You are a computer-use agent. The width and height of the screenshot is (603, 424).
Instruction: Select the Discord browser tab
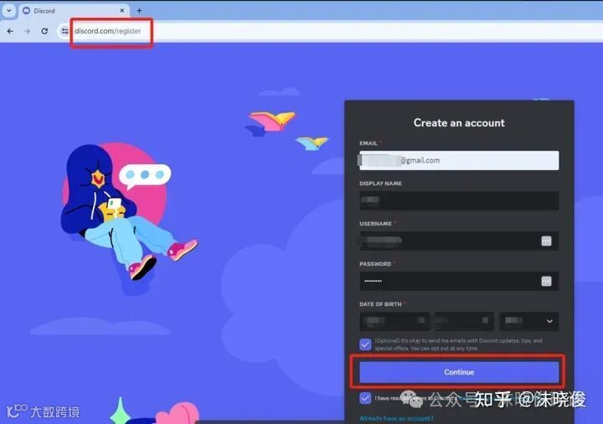coord(75,11)
